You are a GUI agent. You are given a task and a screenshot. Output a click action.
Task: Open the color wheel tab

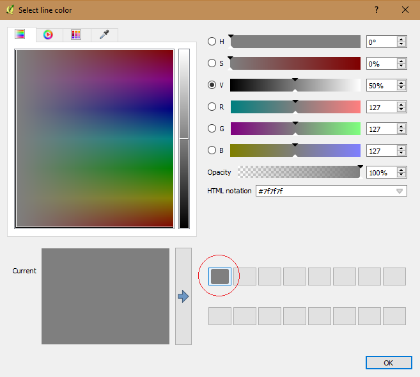[48, 35]
